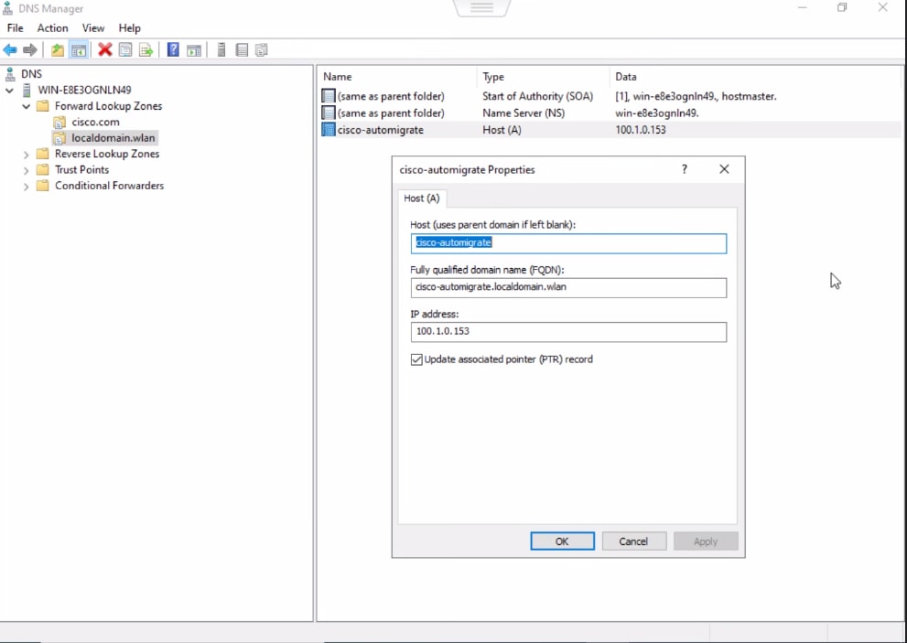Expand the Conditional Forwarders node
The height and width of the screenshot is (643, 907).
pyautogui.click(x=25, y=186)
